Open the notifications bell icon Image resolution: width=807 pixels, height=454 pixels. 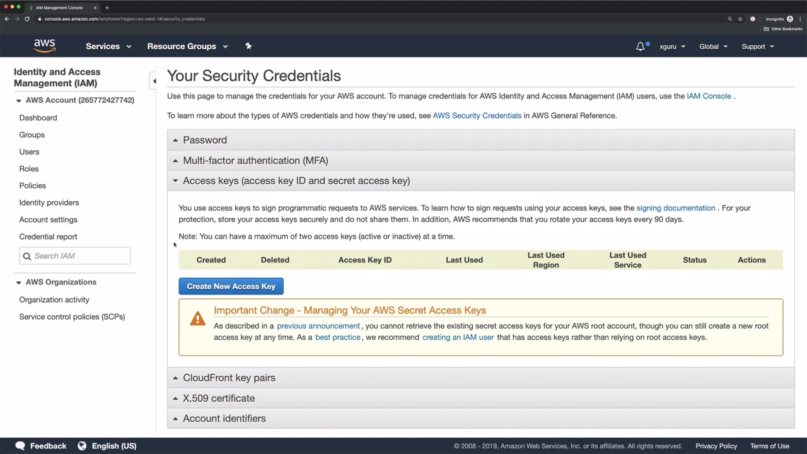[x=641, y=46]
